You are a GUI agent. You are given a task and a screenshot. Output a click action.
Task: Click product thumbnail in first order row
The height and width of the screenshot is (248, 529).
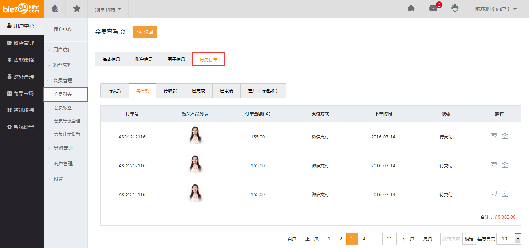coord(195,136)
